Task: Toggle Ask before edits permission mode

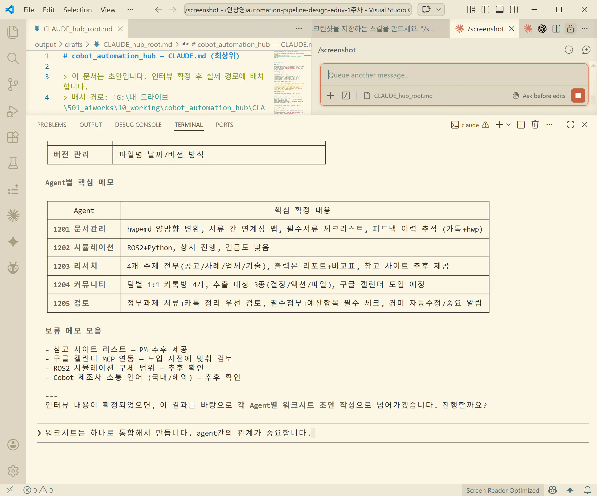Action: point(539,96)
